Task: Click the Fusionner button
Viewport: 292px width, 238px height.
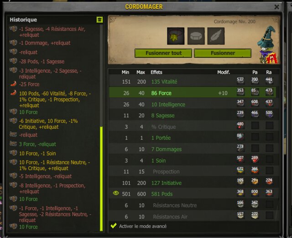Action: tap(223, 53)
